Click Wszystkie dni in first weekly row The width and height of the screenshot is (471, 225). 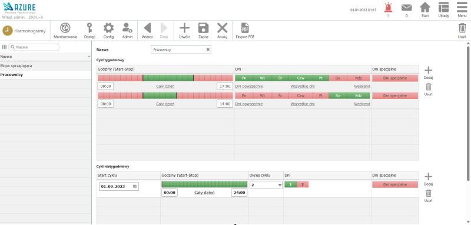pyautogui.click(x=303, y=87)
